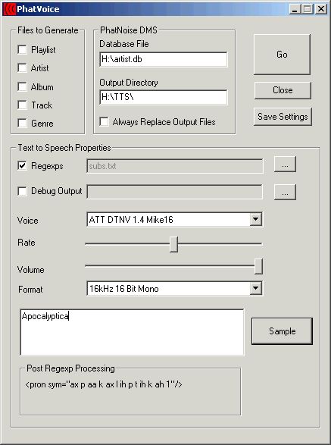Enable the Playlist checkbox
331x445 pixels.
pyautogui.click(x=22, y=49)
